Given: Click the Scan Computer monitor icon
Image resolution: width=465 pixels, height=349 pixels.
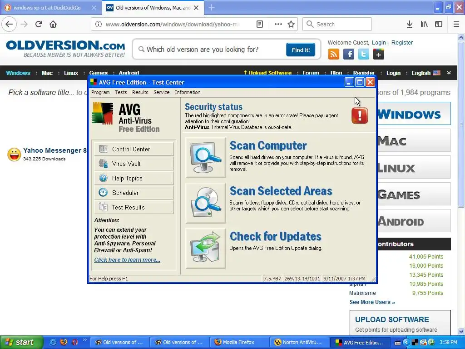Looking at the screenshot, I should click(x=206, y=158).
